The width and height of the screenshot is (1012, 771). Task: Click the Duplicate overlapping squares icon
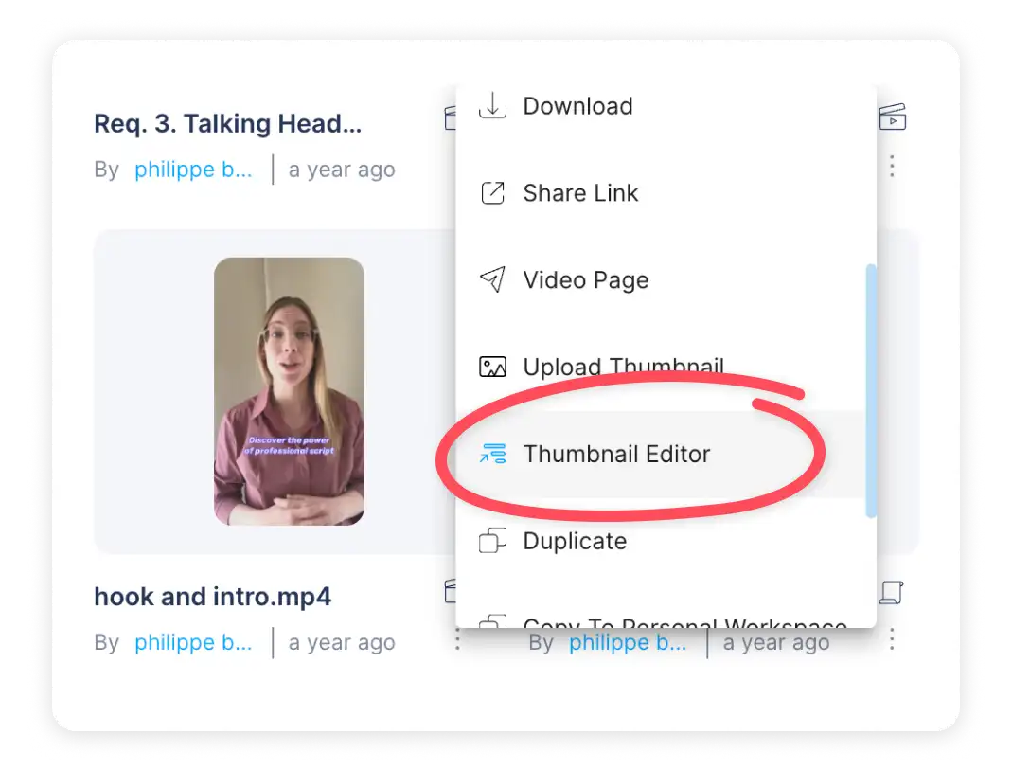pos(492,541)
